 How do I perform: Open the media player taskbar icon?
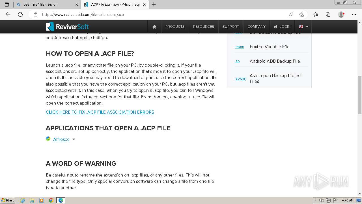click(42, 200)
